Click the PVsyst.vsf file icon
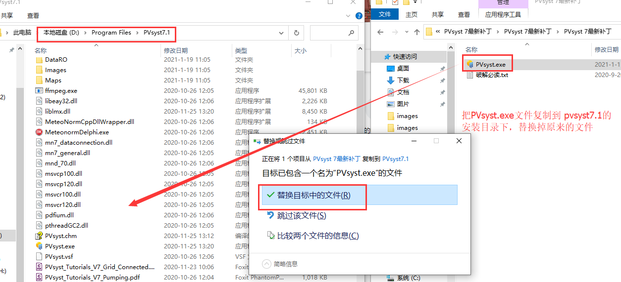621x282 pixels. (40, 257)
